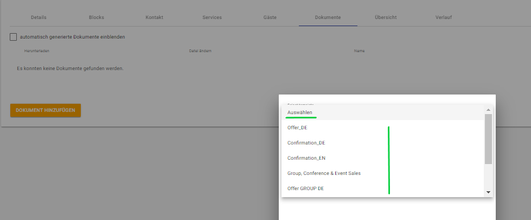Select Offer_DE template from list

383,128
